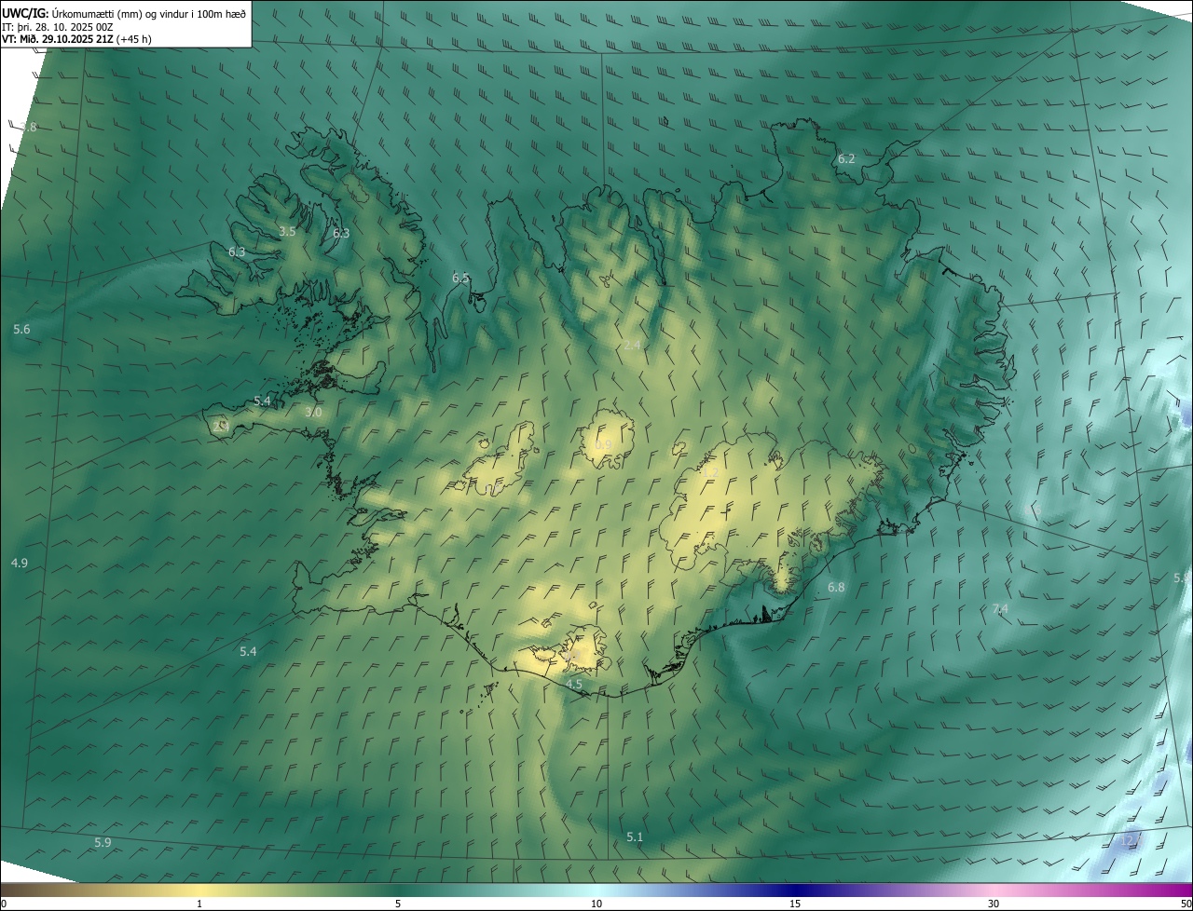
Task: Select the 50 tick on the color scale
Action: pyautogui.click(x=1186, y=904)
